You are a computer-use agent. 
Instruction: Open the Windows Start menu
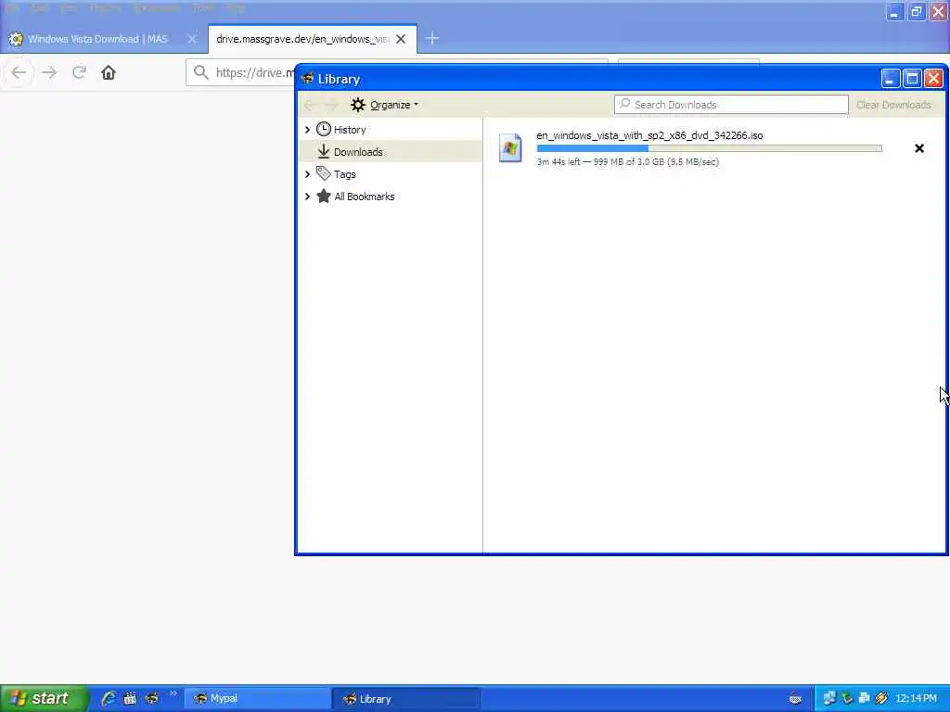[x=44, y=698]
